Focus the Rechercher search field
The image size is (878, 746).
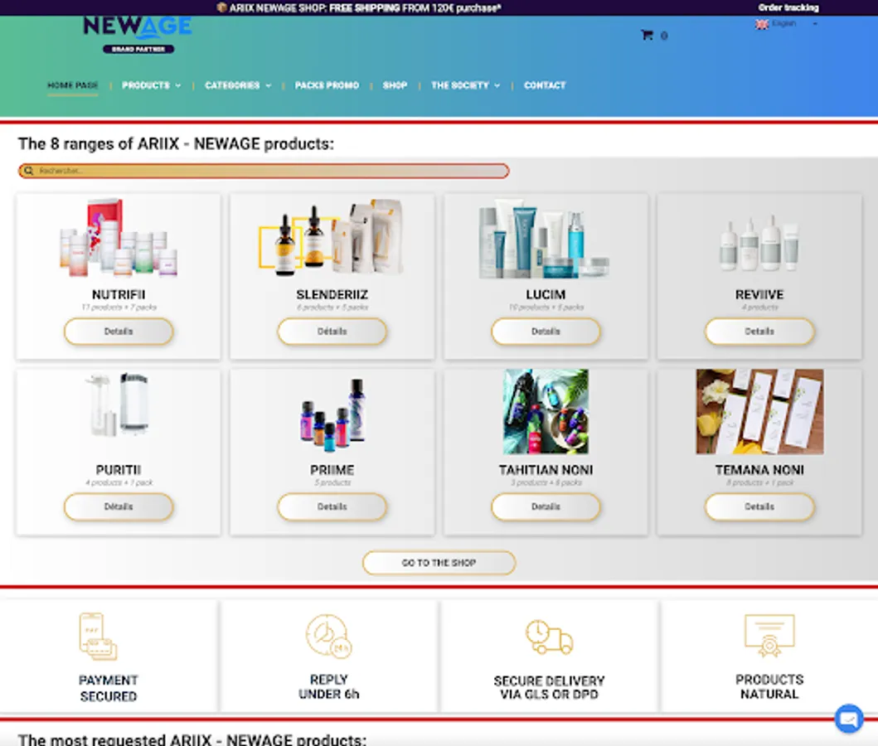coord(264,171)
